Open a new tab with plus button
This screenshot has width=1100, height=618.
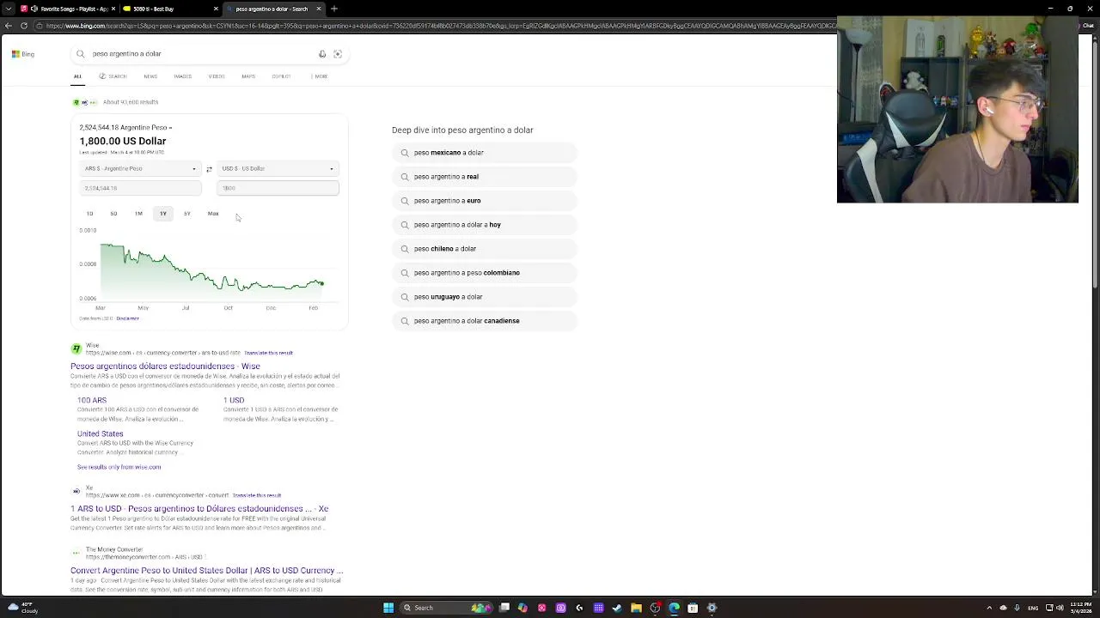pos(334,9)
